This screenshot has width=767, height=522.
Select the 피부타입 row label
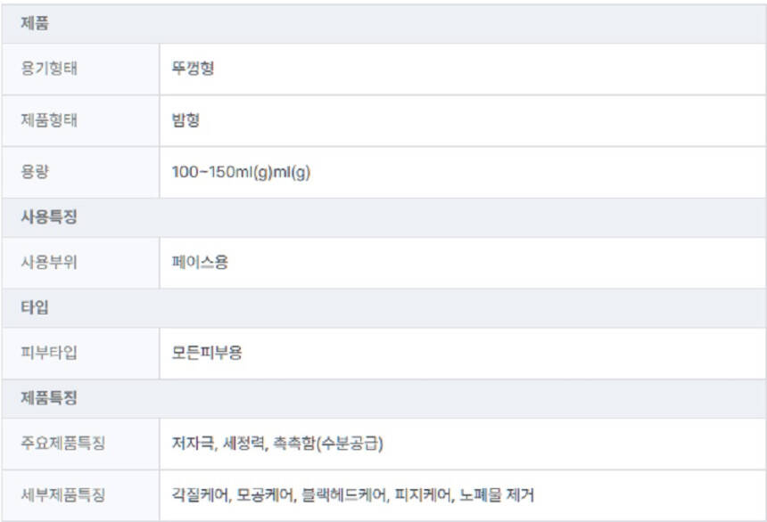[x=49, y=353]
